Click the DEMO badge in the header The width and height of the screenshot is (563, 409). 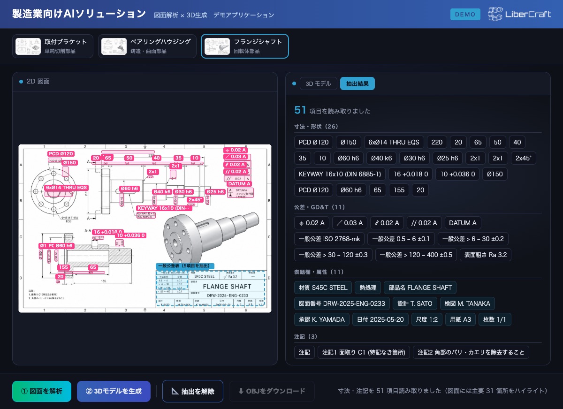click(465, 15)
